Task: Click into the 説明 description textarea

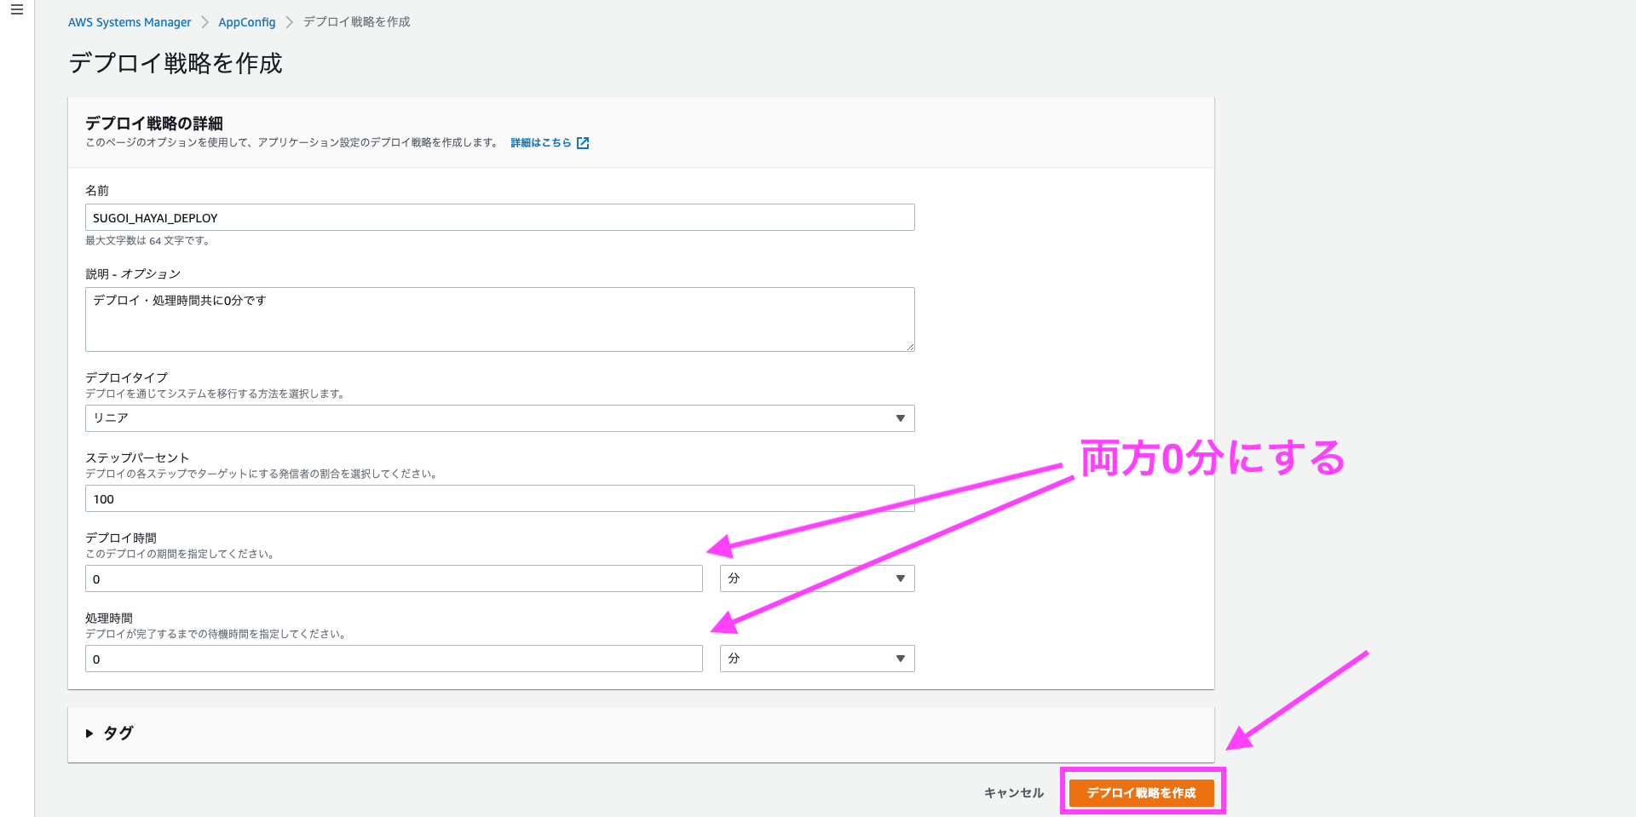Action: point(499,319)
